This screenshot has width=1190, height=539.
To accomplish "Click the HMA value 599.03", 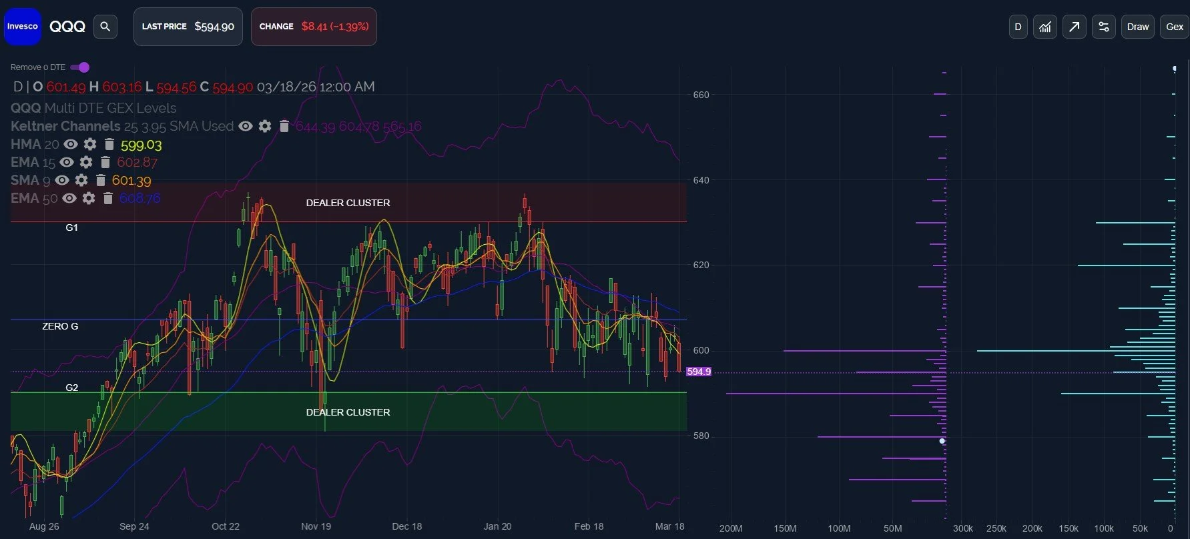I will [141, 145].
